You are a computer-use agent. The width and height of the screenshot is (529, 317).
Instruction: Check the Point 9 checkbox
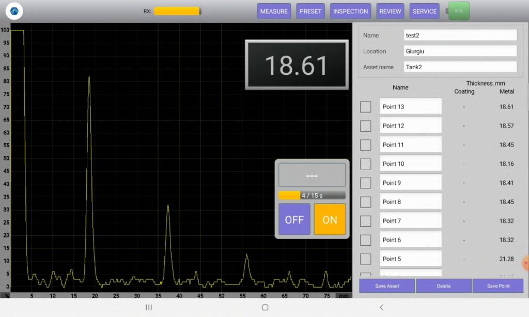(x=365, y=183)
